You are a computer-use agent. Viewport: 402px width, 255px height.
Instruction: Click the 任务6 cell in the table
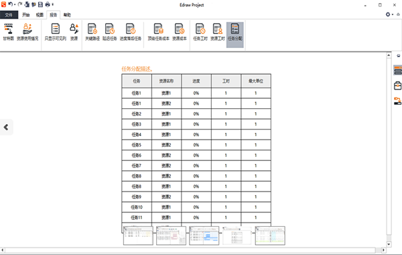tap(137, 156)
